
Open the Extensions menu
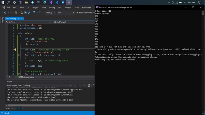86,8
